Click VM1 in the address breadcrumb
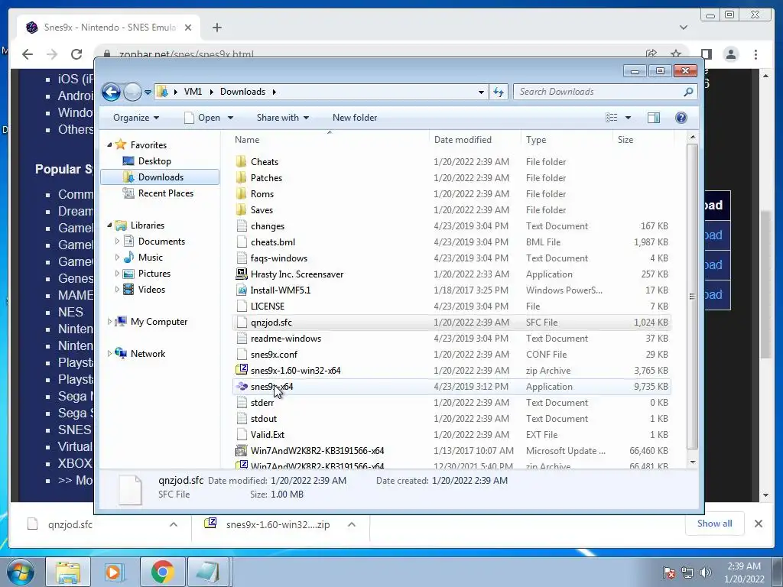Viewport: 783px width, 587px height. 193,92
